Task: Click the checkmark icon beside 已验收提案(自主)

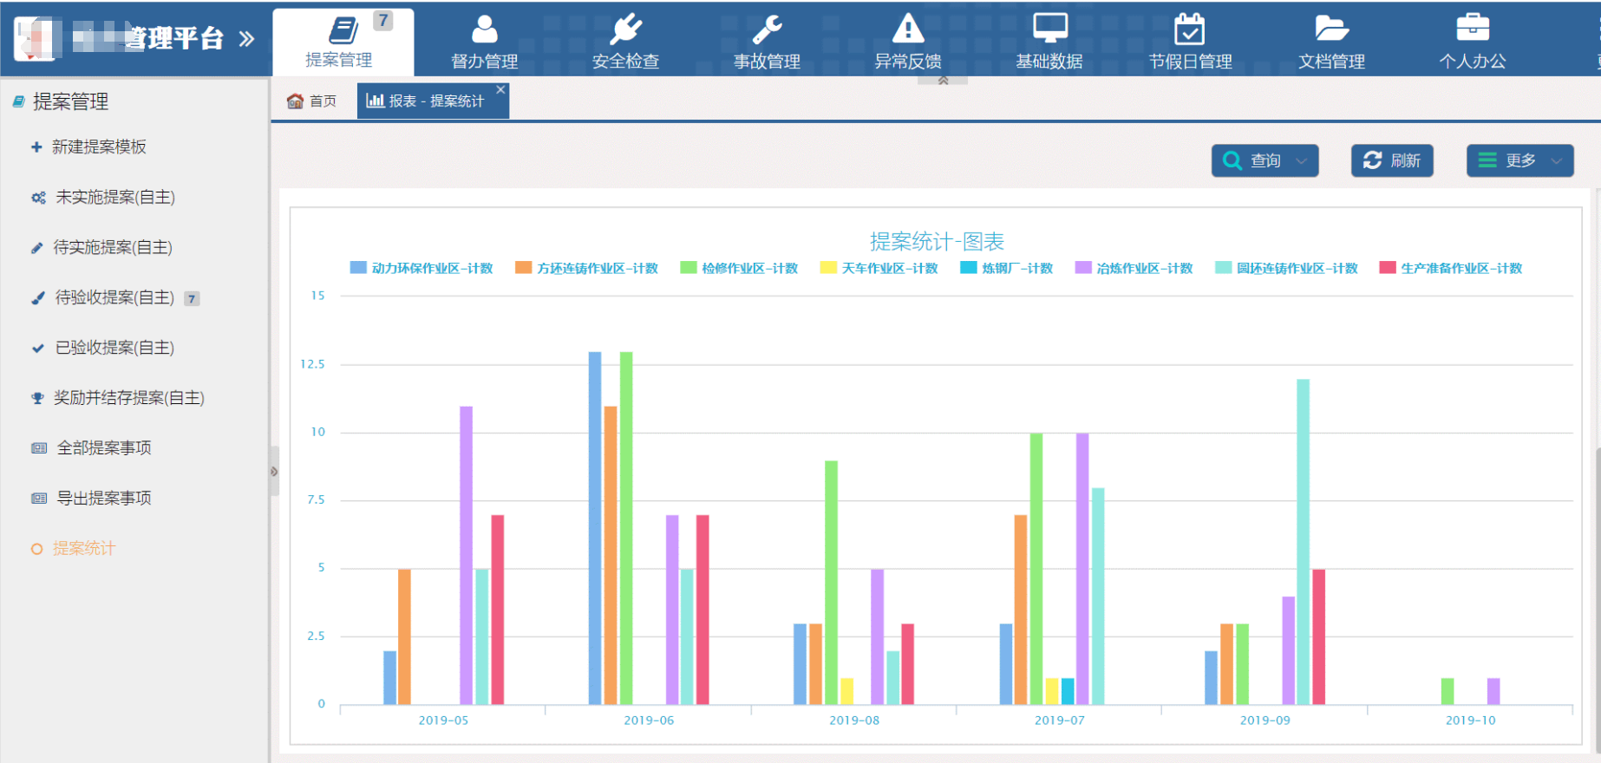Action: coord(37,349)
